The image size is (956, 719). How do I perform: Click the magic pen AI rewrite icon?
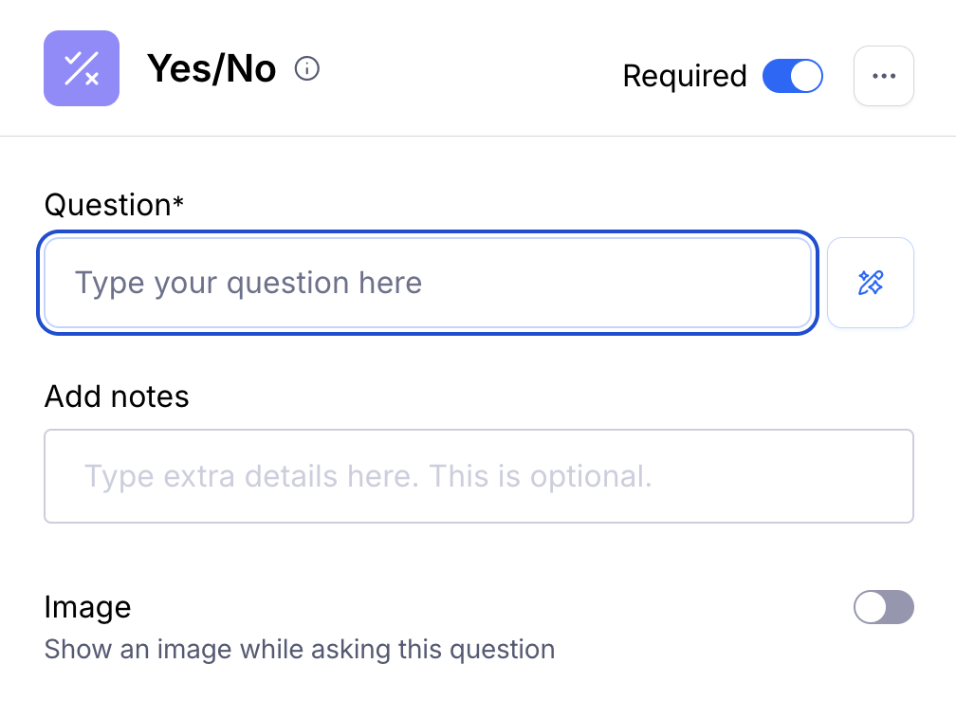[x=870, y=283]
